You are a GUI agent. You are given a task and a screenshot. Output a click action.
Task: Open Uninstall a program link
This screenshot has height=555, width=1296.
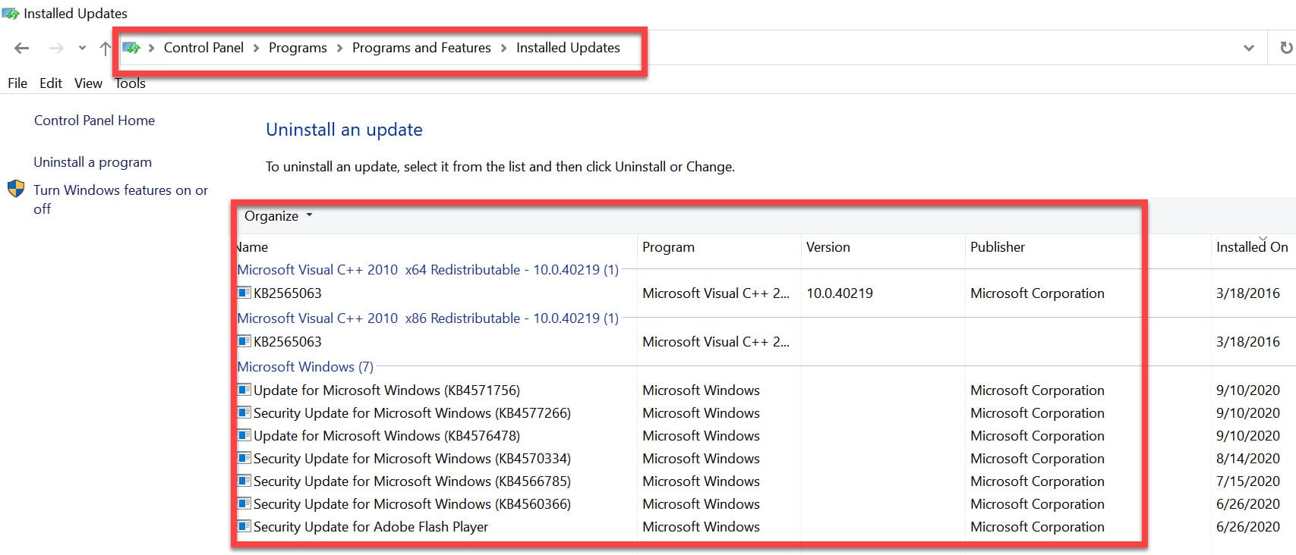[x=93, y=162]
